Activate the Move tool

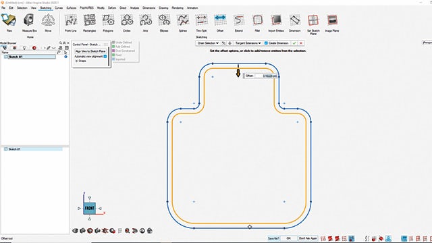coord(48,20)
